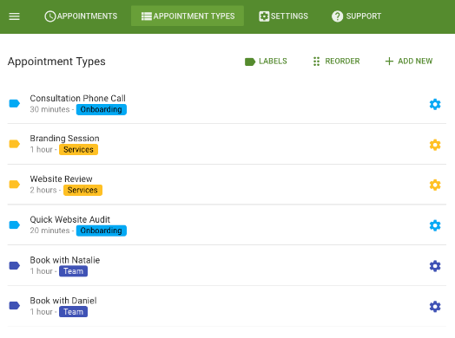The image size is (455, 338).
Task: Click blue label tag icon beside Quick Website Audit
Action: pos(14,224)
